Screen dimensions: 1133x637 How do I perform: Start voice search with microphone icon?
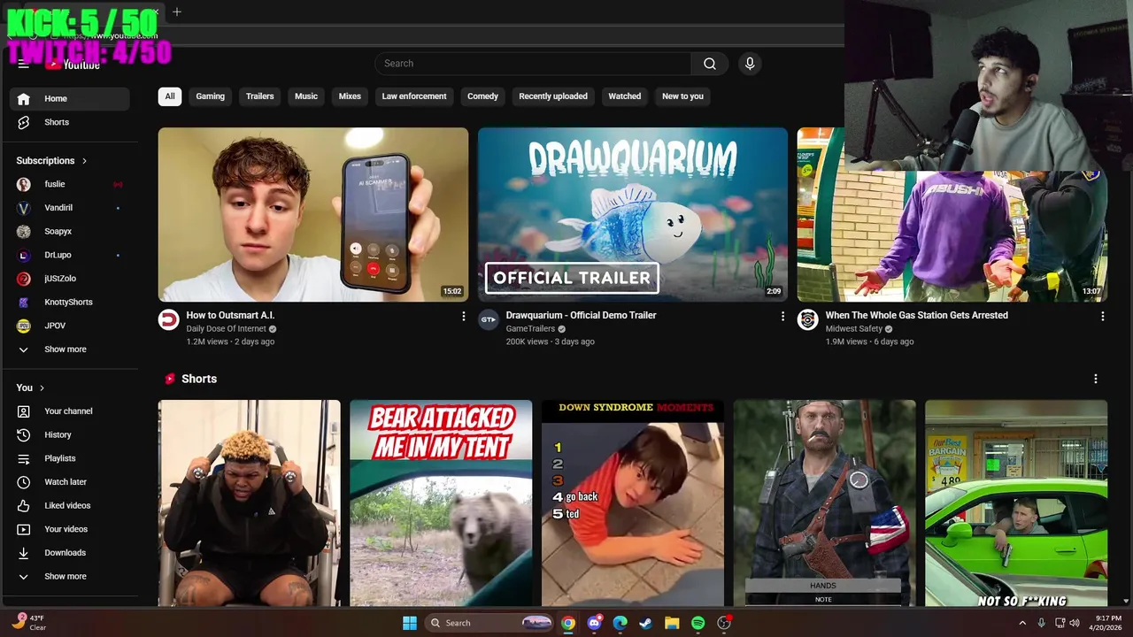tap(750, 64)
